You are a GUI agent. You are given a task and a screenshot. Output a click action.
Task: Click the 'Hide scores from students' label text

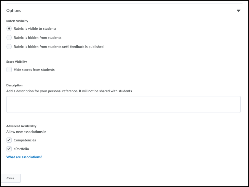[x=34, y=70]
